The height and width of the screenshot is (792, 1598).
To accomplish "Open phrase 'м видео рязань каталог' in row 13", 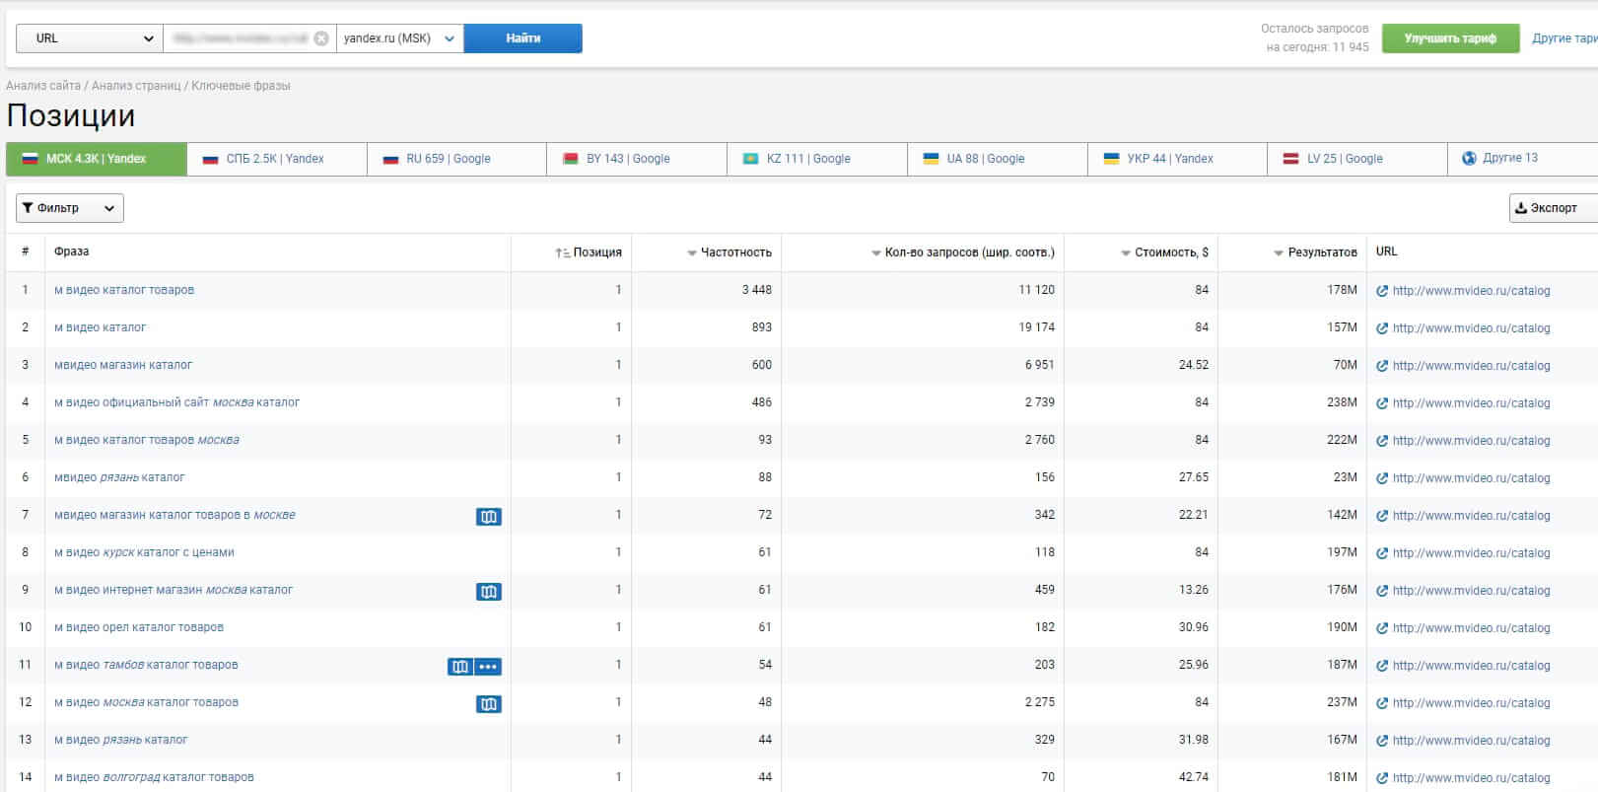I will tap(120, 740).
